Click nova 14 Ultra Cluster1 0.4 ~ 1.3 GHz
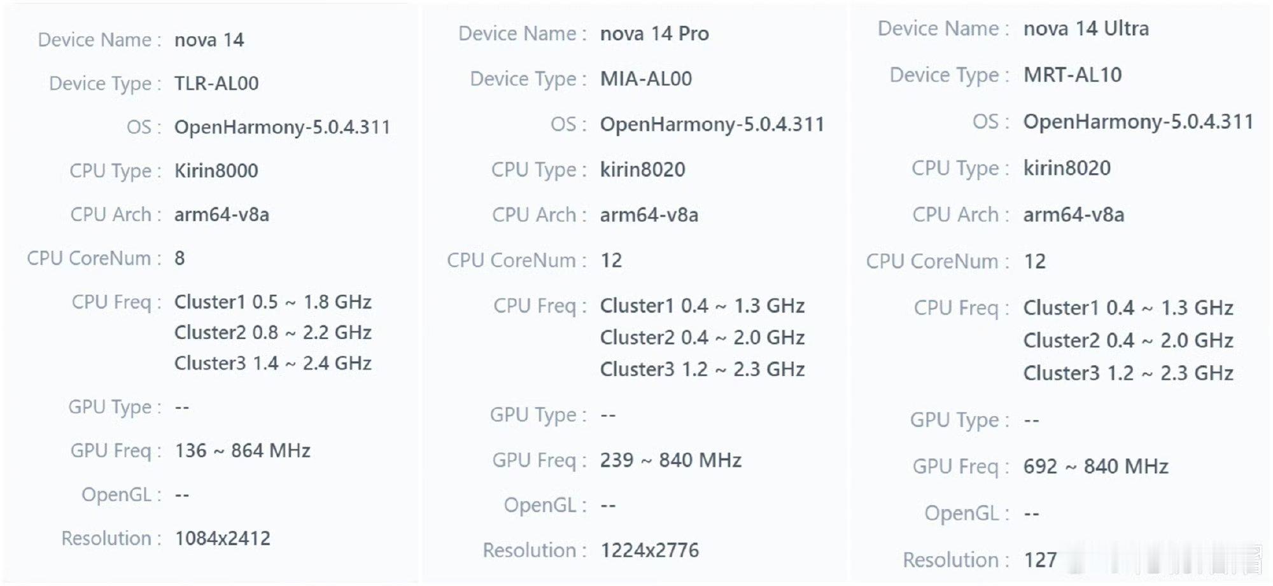Viewport: 1273px width, 586px height. [1129, 308]
